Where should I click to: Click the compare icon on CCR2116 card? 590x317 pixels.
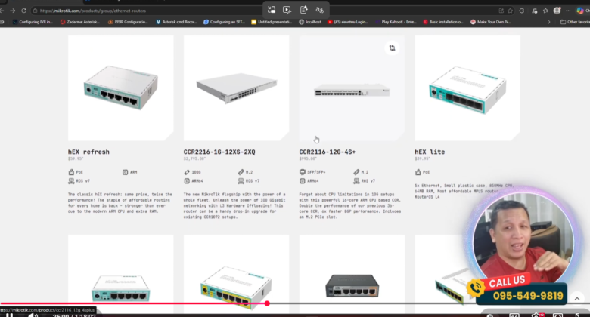point(392,48)
